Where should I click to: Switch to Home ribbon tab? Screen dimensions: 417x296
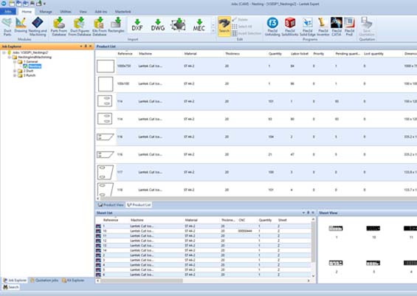pyautogui.click(x=27, y=12)
